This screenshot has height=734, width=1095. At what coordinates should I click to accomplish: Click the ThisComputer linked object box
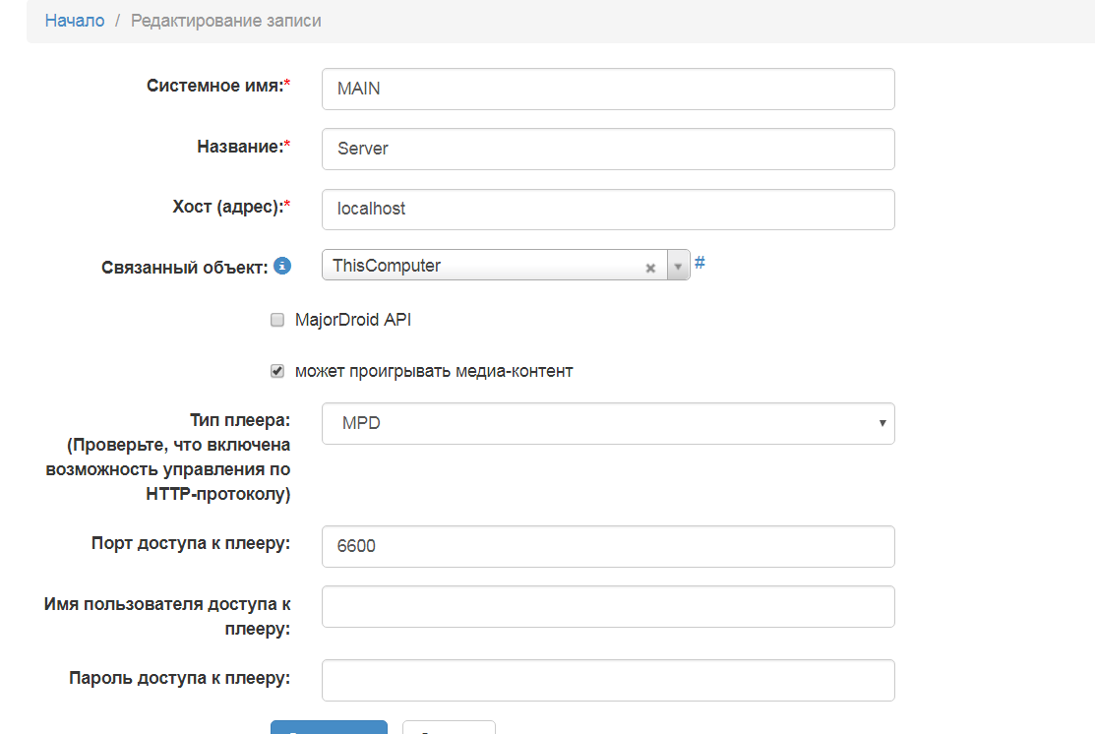(482, 266)
